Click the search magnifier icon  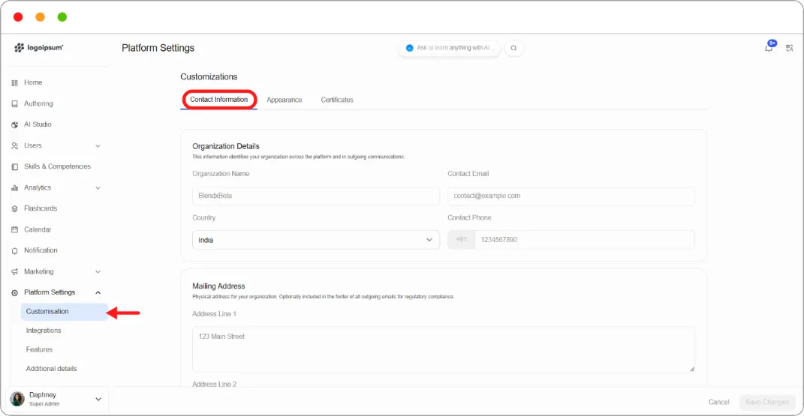513,48
